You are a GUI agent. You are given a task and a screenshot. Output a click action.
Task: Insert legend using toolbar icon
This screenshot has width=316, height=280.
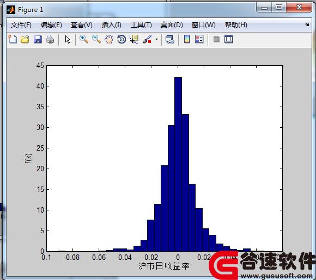[x=199, y=39]
